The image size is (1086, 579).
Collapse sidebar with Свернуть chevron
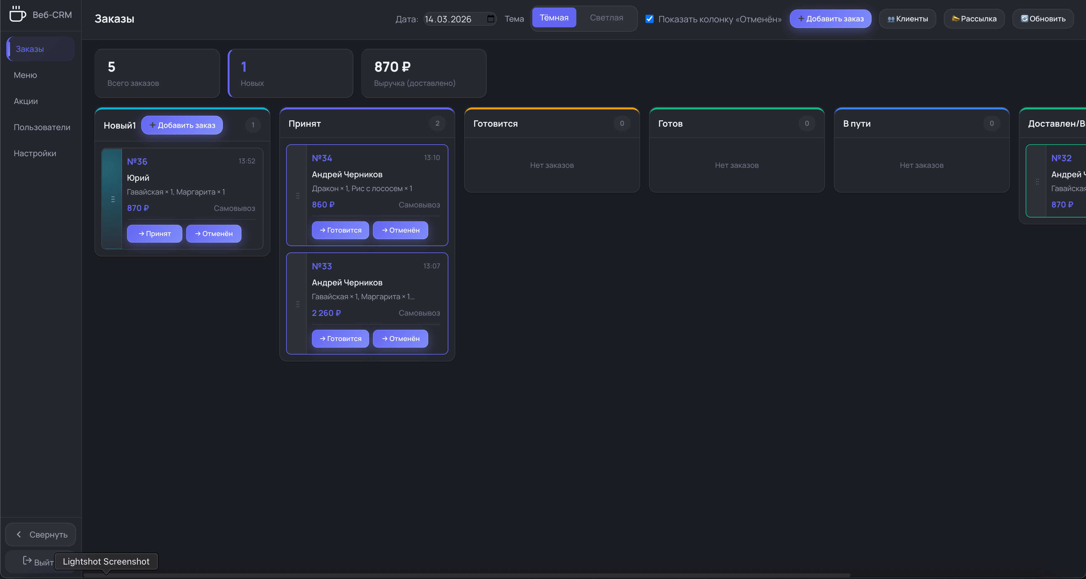click(19, 534)
